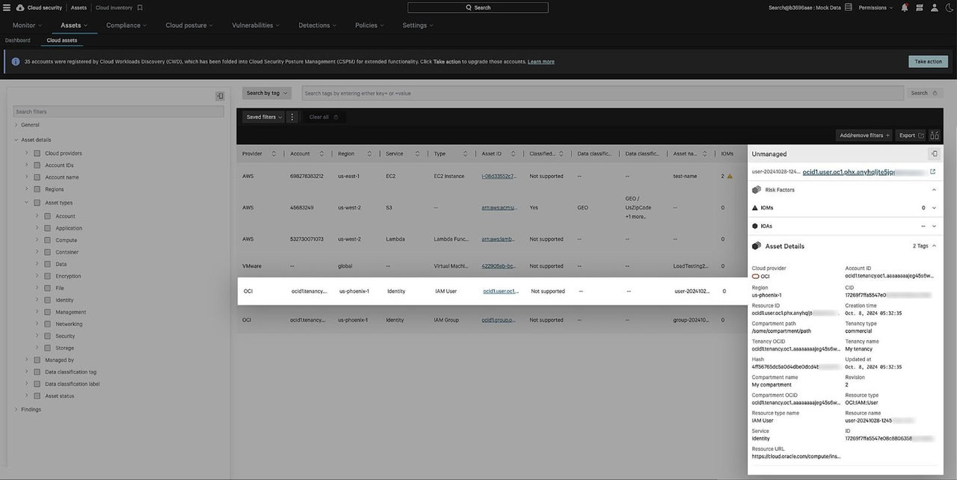Expand the IOAs section in details panel
This screenshot has width=957, height=480.
934,226
